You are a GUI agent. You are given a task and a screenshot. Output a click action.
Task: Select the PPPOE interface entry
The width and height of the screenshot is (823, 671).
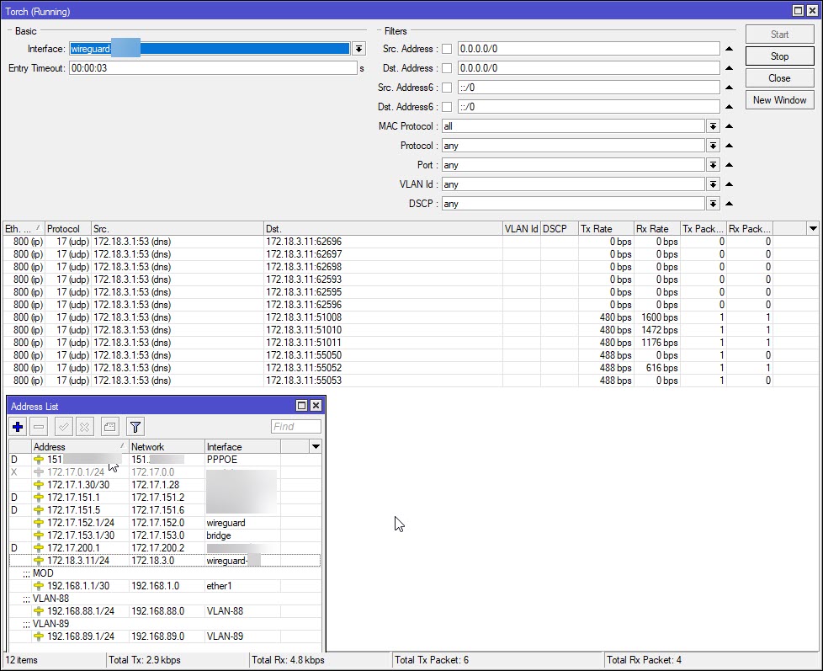click(165, 460)
